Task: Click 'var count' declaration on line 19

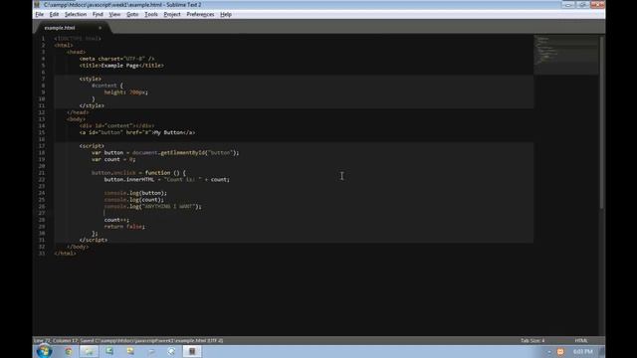Action: click(x=106, y=159)
